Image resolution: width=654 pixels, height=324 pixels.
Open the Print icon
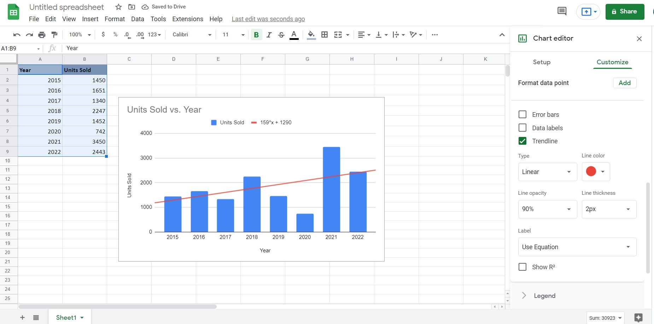tap(42, 35)
